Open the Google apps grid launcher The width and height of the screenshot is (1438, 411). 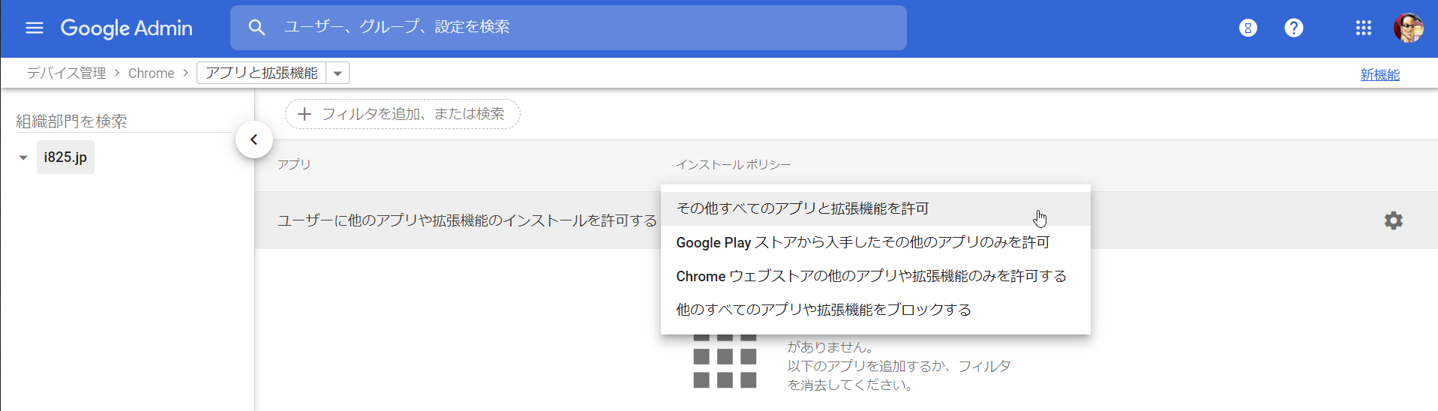[x=1363, y=28]
